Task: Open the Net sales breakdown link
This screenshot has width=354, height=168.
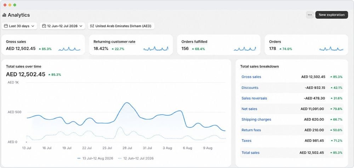Action: pos(249,109)
